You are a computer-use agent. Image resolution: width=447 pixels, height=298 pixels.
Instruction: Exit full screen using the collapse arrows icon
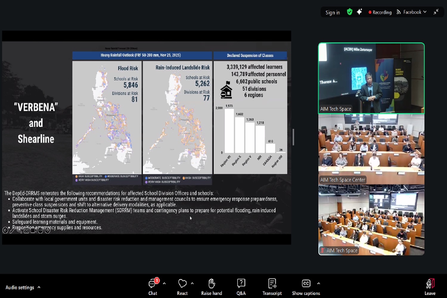pyautogui.click(x=436, y=12)
